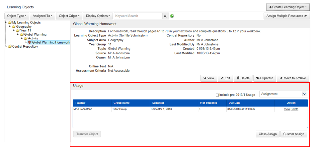Select Global Warming Homework activity icon
This screenshot has height=153, width=315.
click(x=30, y=42)
